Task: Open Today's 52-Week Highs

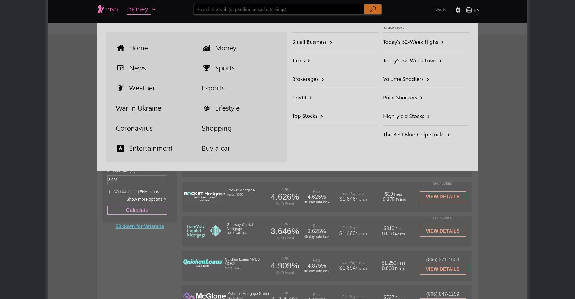Action: [x=413, y=42]
